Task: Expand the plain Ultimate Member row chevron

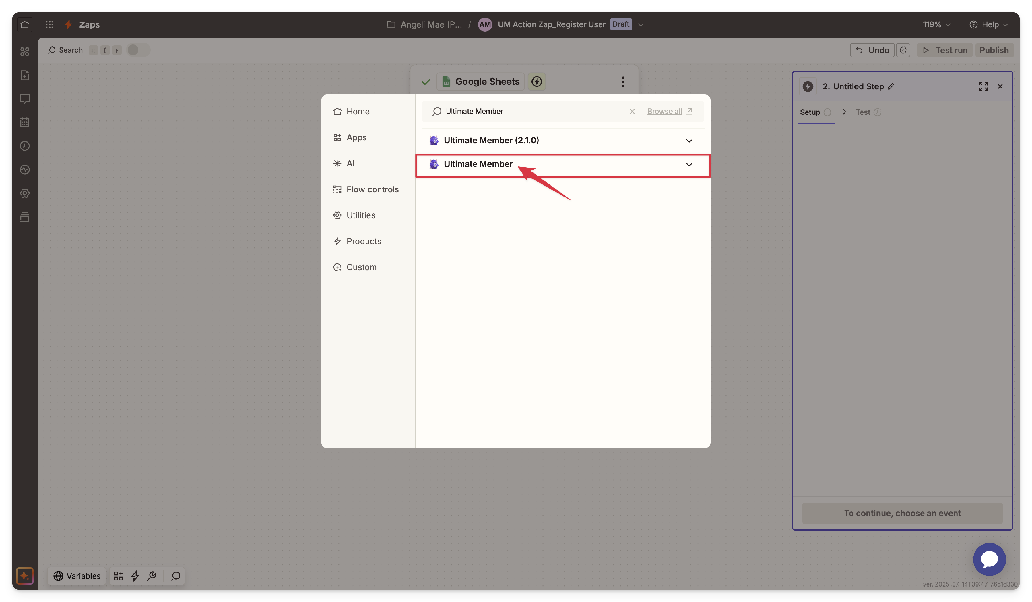Action: coord(689,164)
